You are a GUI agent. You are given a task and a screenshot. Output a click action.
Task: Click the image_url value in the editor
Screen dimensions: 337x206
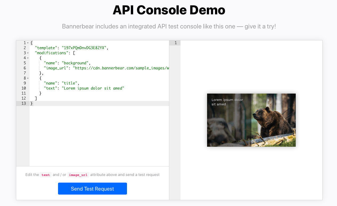[121, 68]
